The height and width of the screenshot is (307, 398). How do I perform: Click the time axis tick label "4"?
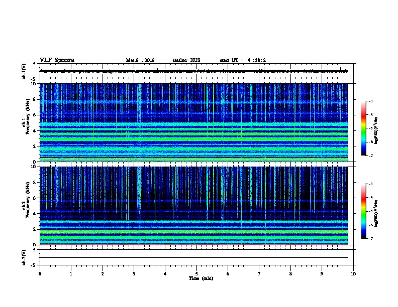click(165, 274)
